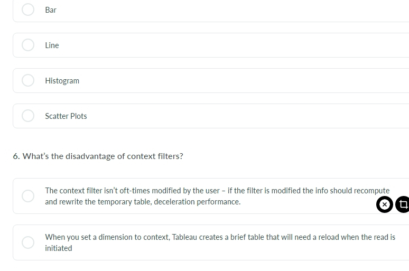The width and height of the screenshot is (409, 271).
Task: Click the 'Line' answer label
Action: 52,45
